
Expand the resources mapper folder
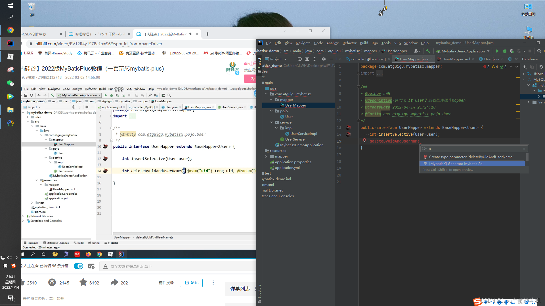click(266, 156)
